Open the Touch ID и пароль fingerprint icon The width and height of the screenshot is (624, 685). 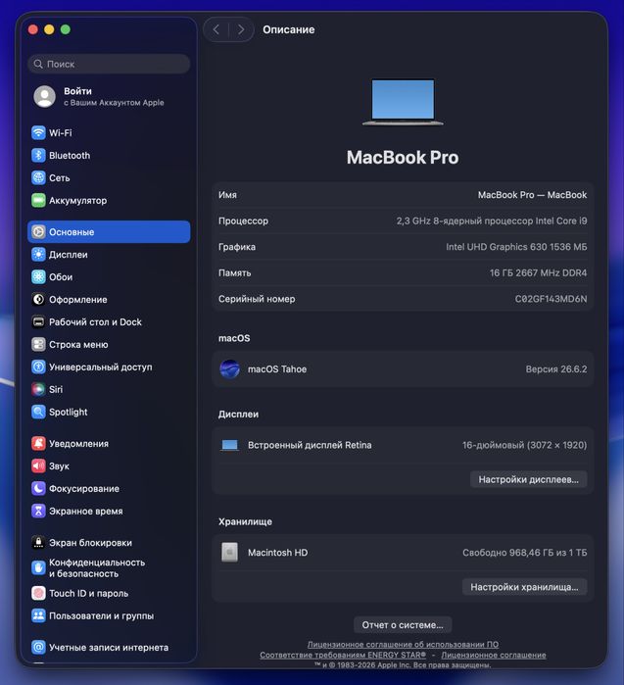38,593
